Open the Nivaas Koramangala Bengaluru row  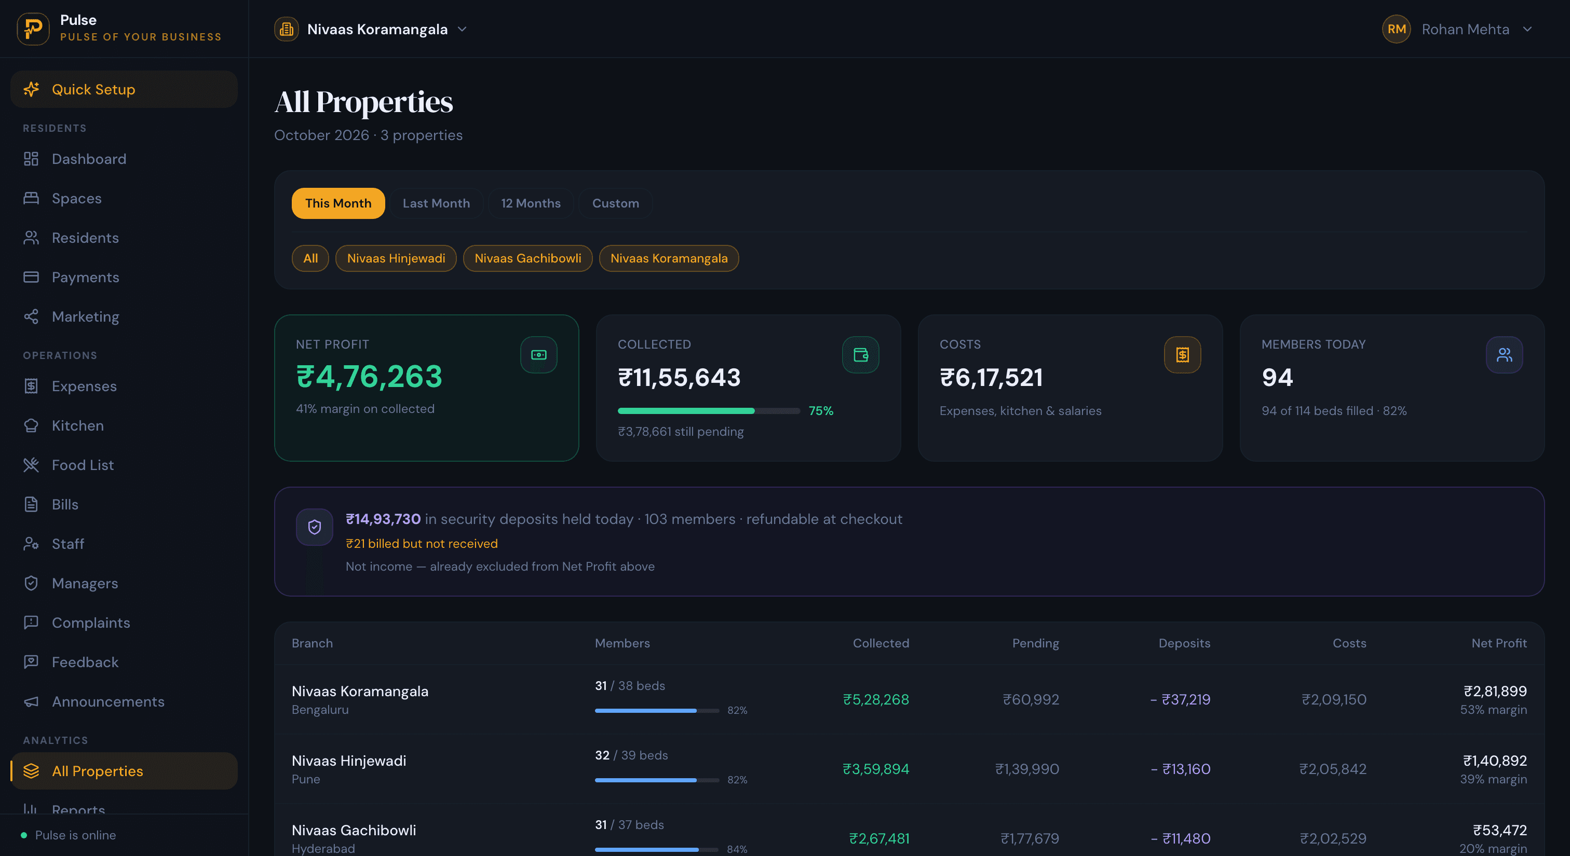[909, 699]
